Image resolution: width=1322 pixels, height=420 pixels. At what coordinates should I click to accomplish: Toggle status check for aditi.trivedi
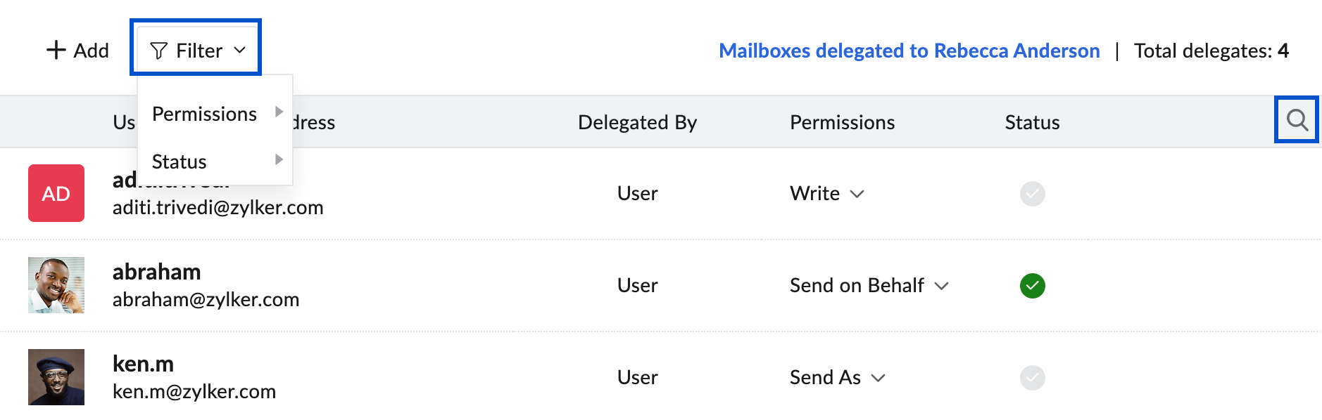(x=1032, y=193)
